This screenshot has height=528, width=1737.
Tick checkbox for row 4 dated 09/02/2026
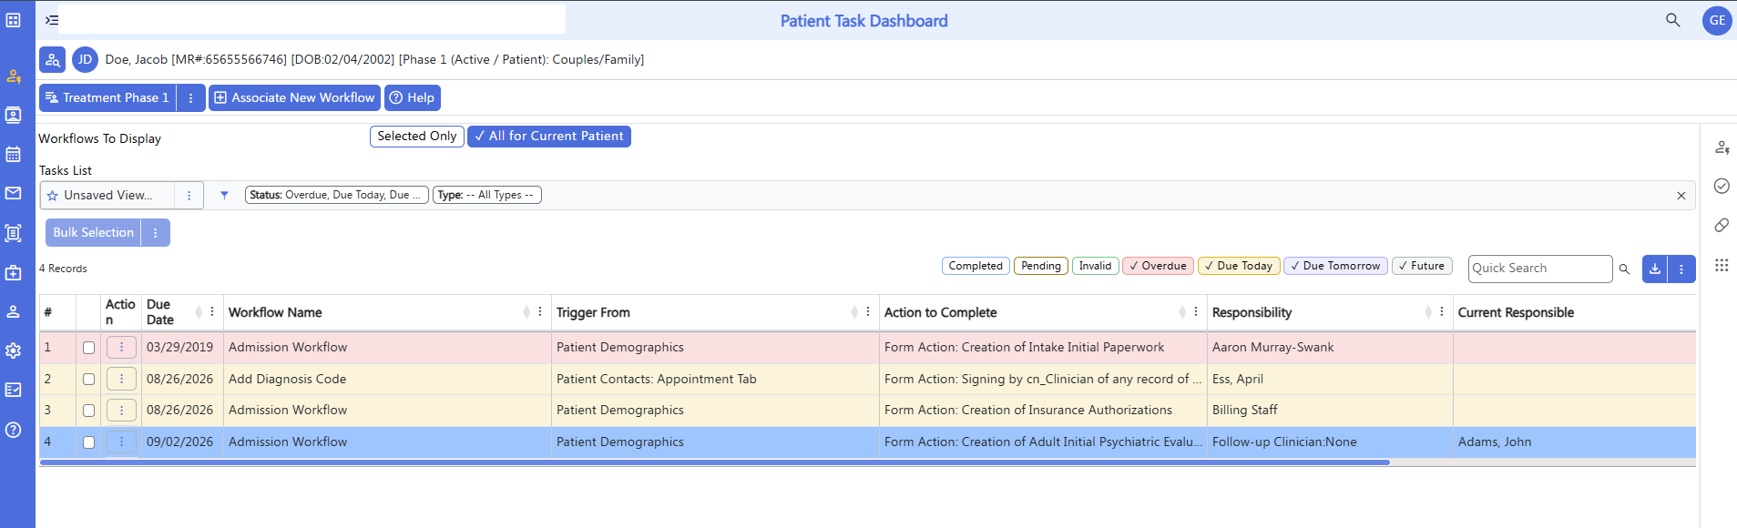click(88, 442)
